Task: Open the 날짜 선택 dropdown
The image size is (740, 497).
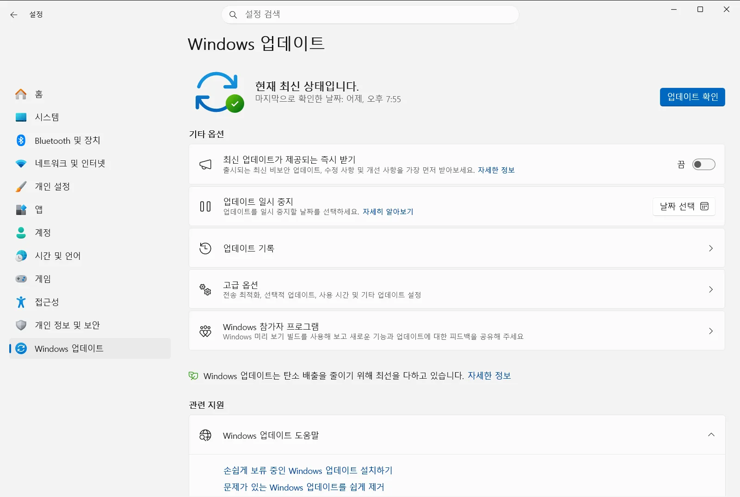Action: click(x=684, y=207)
